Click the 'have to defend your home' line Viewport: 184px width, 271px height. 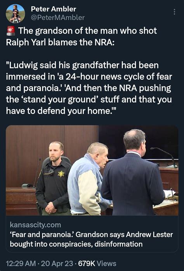click(62, 111)
